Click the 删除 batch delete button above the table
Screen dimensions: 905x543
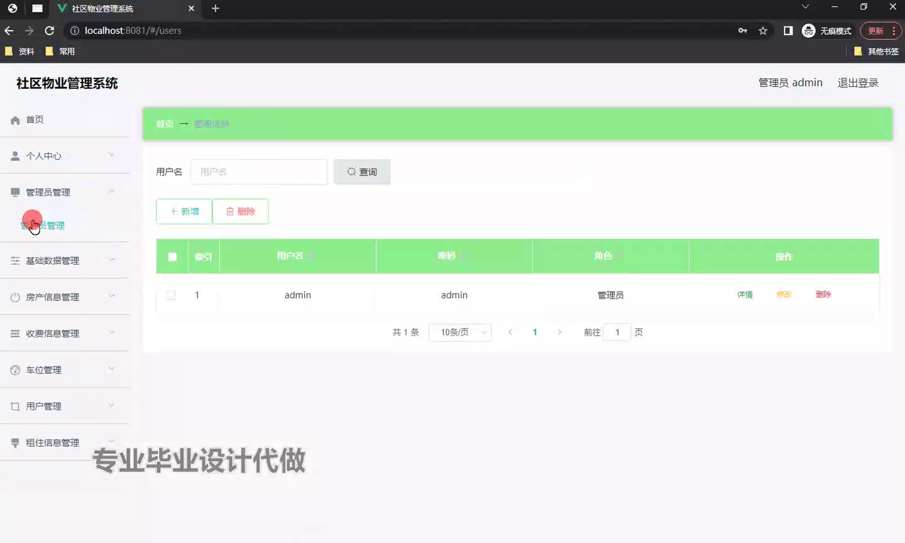[x=241, y=211]
